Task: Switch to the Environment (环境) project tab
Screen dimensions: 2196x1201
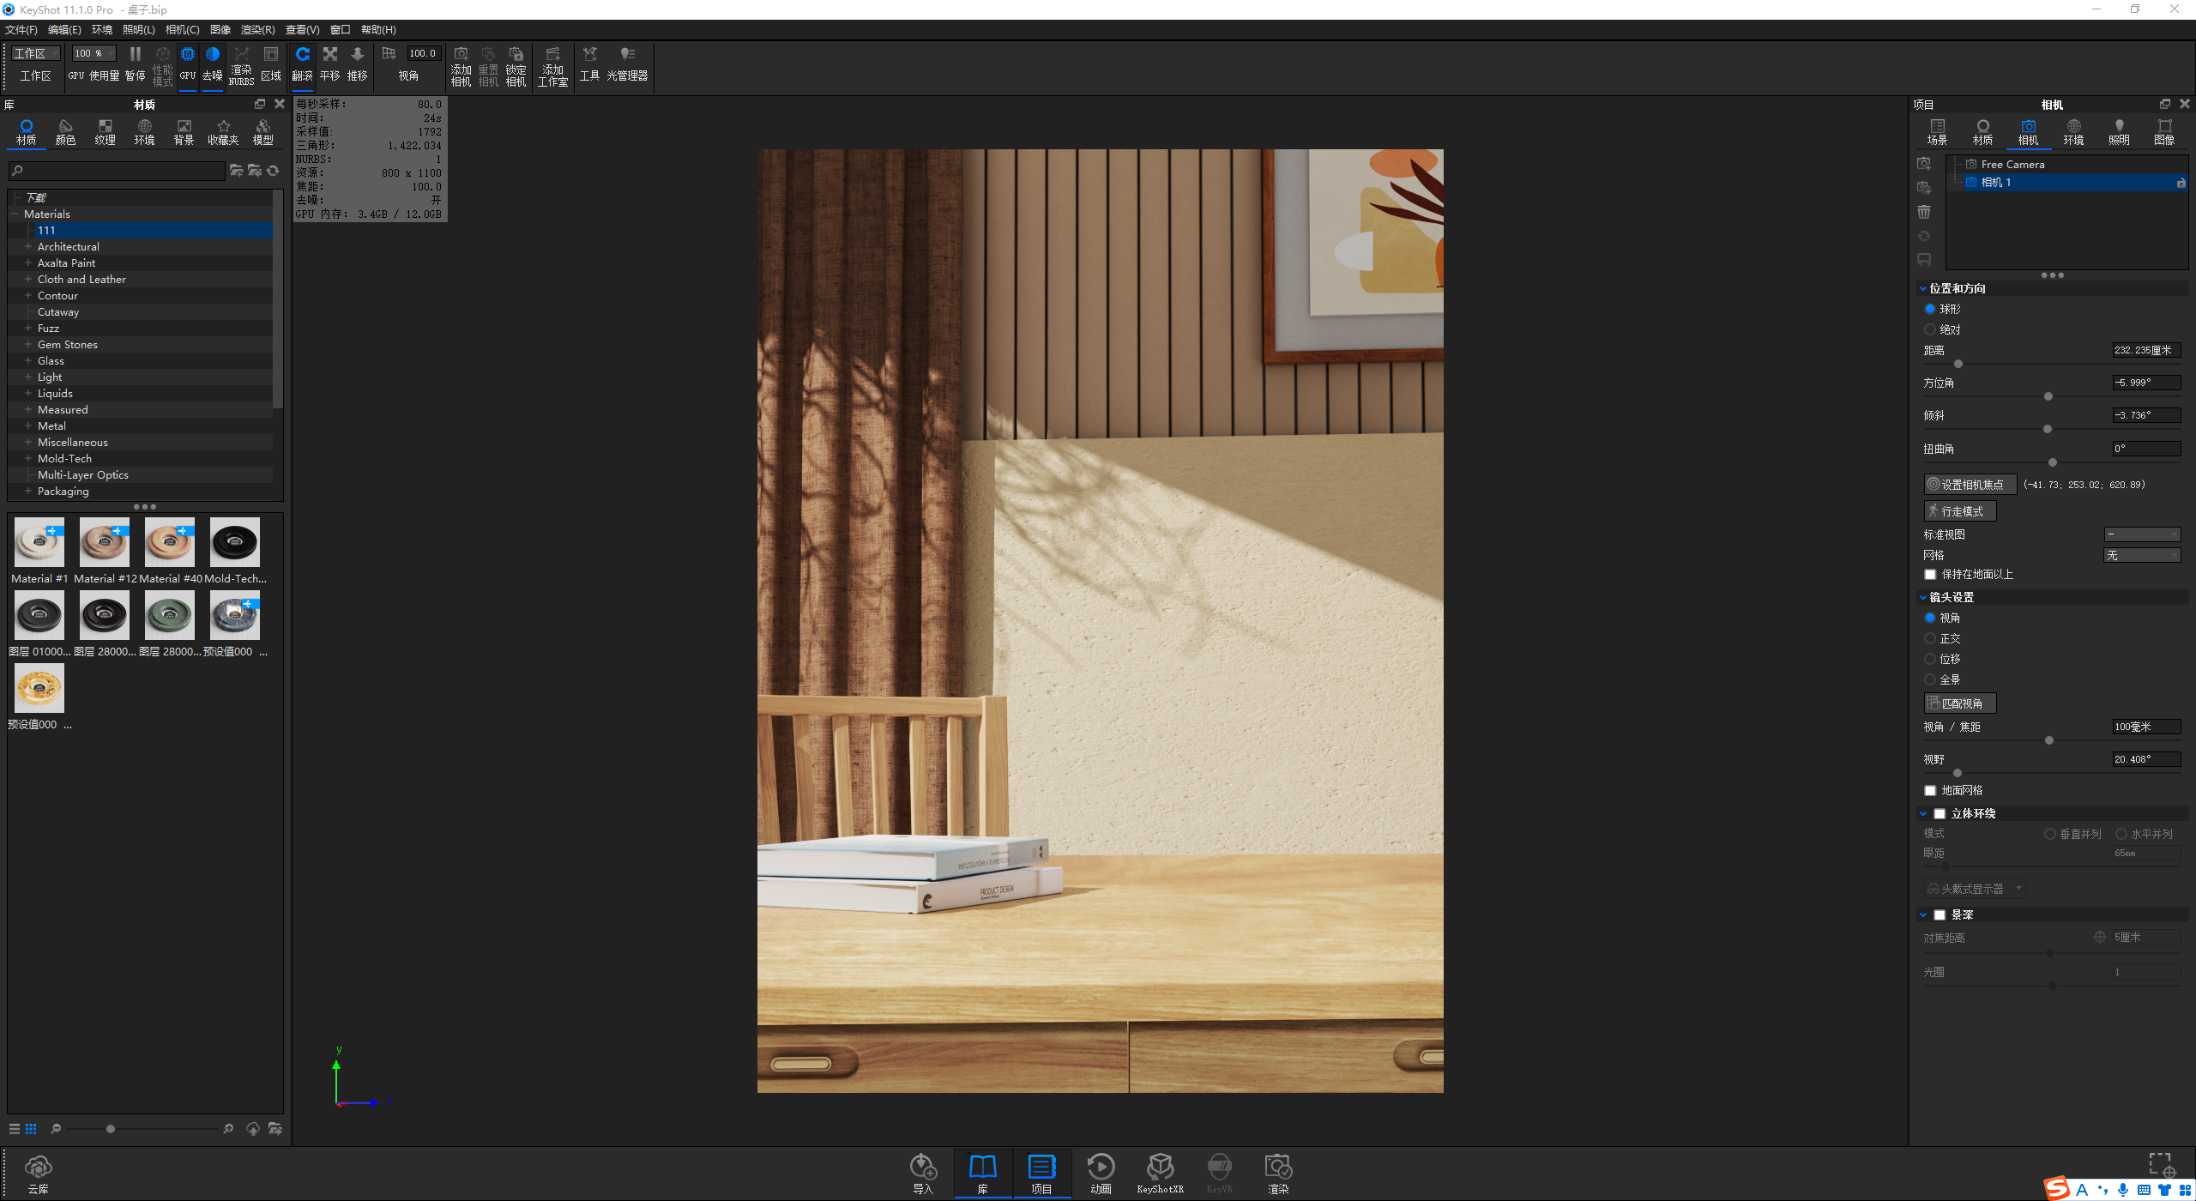Action: (x=2073, y=133)
